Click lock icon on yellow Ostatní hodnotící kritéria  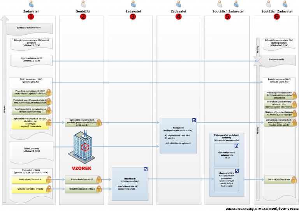click(x=49, y=189)
